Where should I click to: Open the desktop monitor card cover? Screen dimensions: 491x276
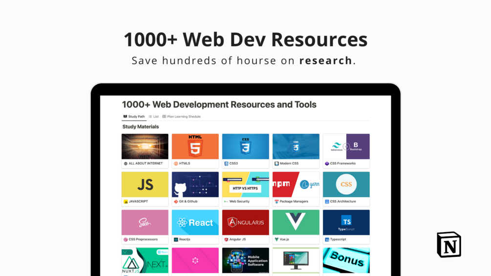coord(296,260)
